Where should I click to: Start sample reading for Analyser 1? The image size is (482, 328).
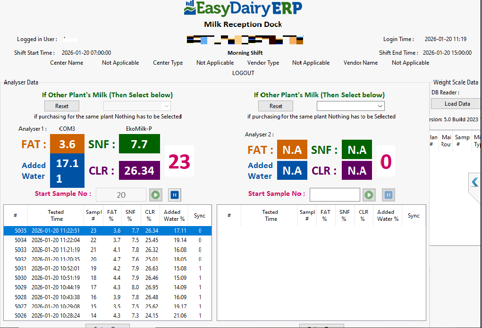156,194
